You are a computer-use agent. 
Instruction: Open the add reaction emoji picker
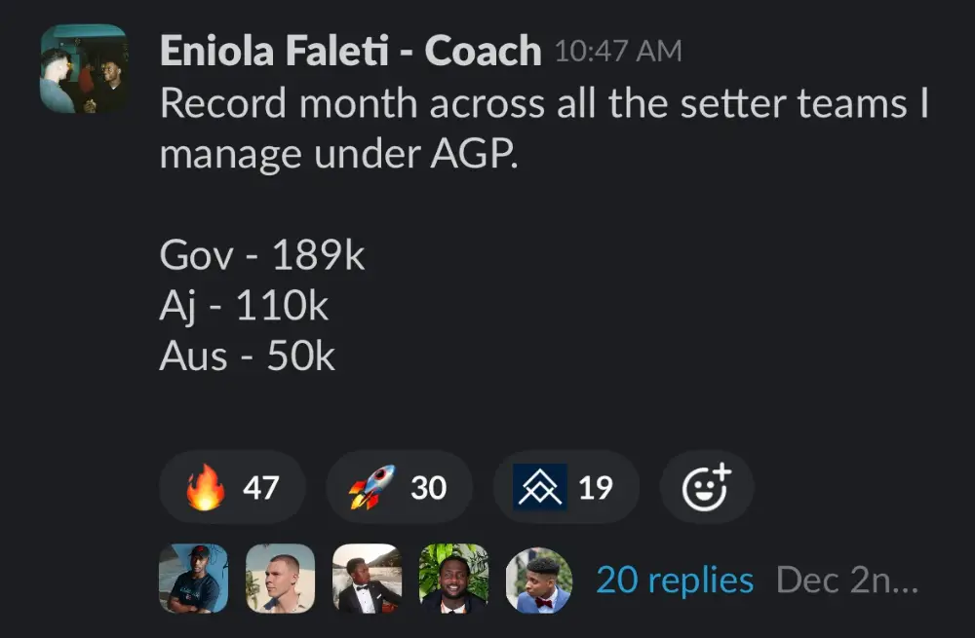[x=706, y=487]
